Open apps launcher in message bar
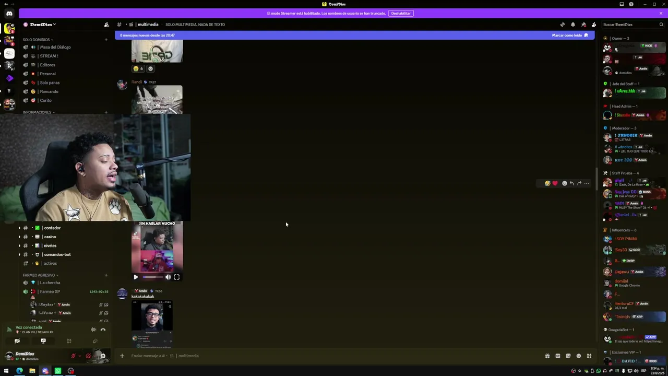This screenshot has height=376, width=668. 589,356
